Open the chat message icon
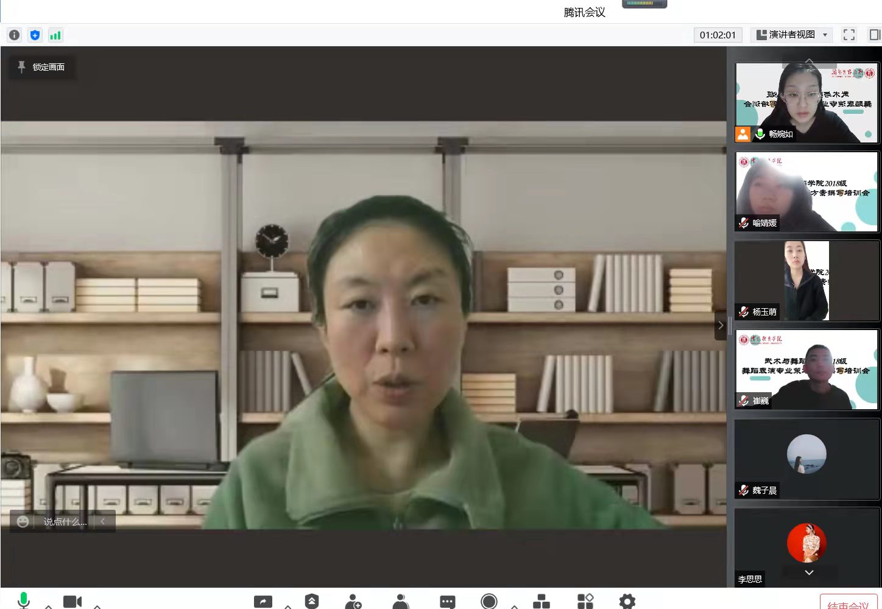882x609 pixels. pos(447,601)
